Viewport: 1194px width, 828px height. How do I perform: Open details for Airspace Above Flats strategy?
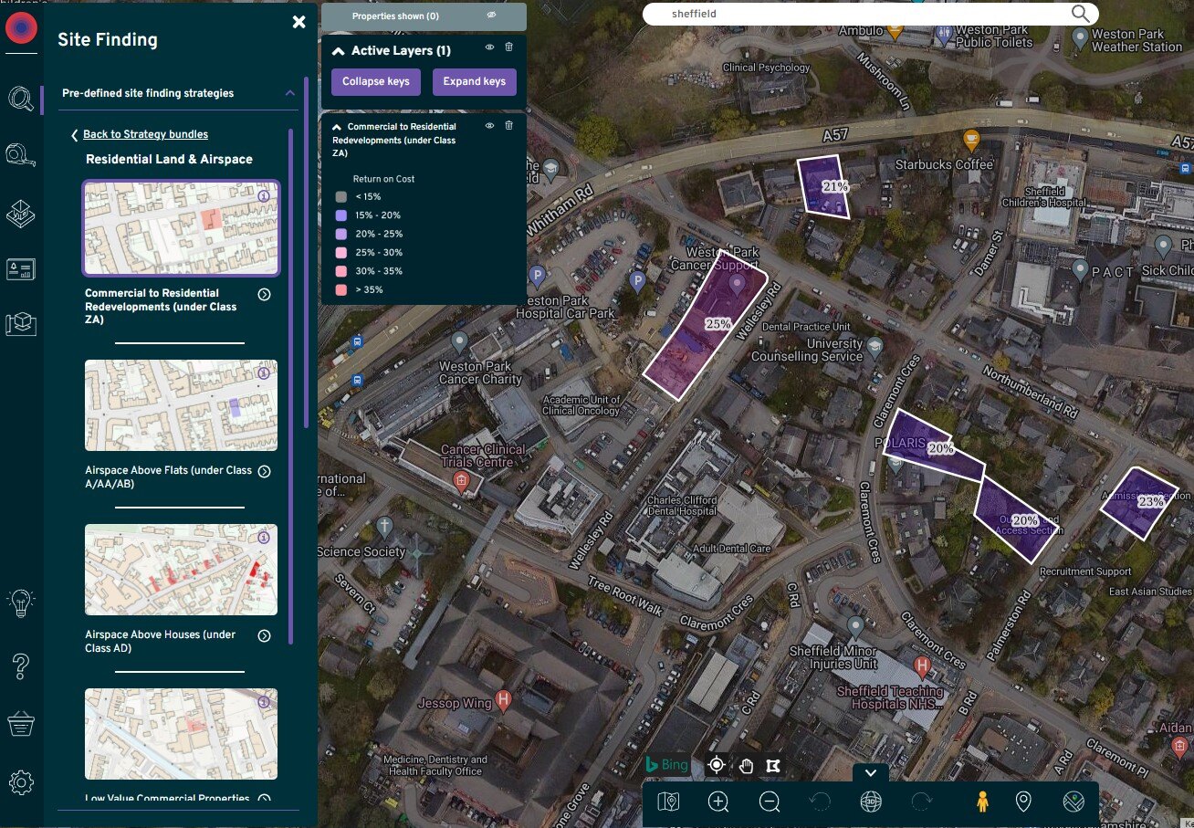pos(264,471)
